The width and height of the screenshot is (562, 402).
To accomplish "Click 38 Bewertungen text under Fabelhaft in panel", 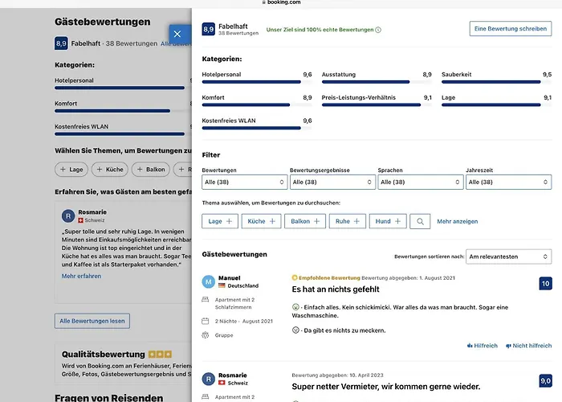I will tap(238, 33).
